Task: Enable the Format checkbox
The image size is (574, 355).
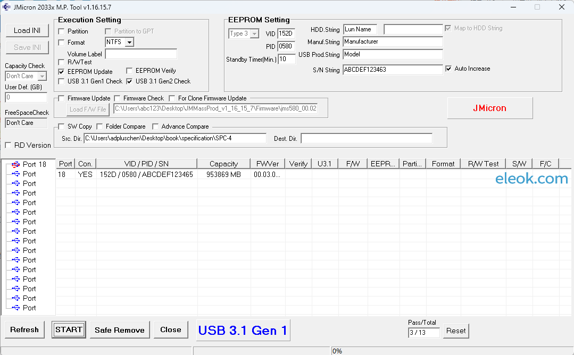Action: pyautogui.click(x=62, y=43)
